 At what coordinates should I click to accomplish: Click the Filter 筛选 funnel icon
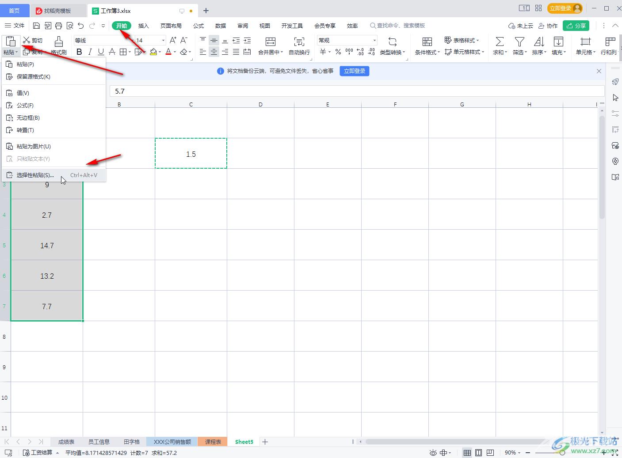(520, 42)
